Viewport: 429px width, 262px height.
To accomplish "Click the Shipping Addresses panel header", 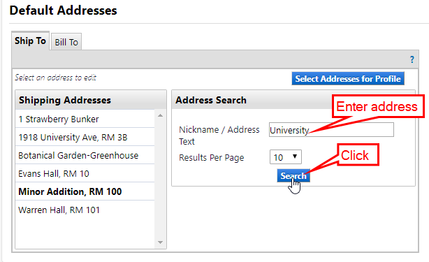I will click(x=91, y=100).
